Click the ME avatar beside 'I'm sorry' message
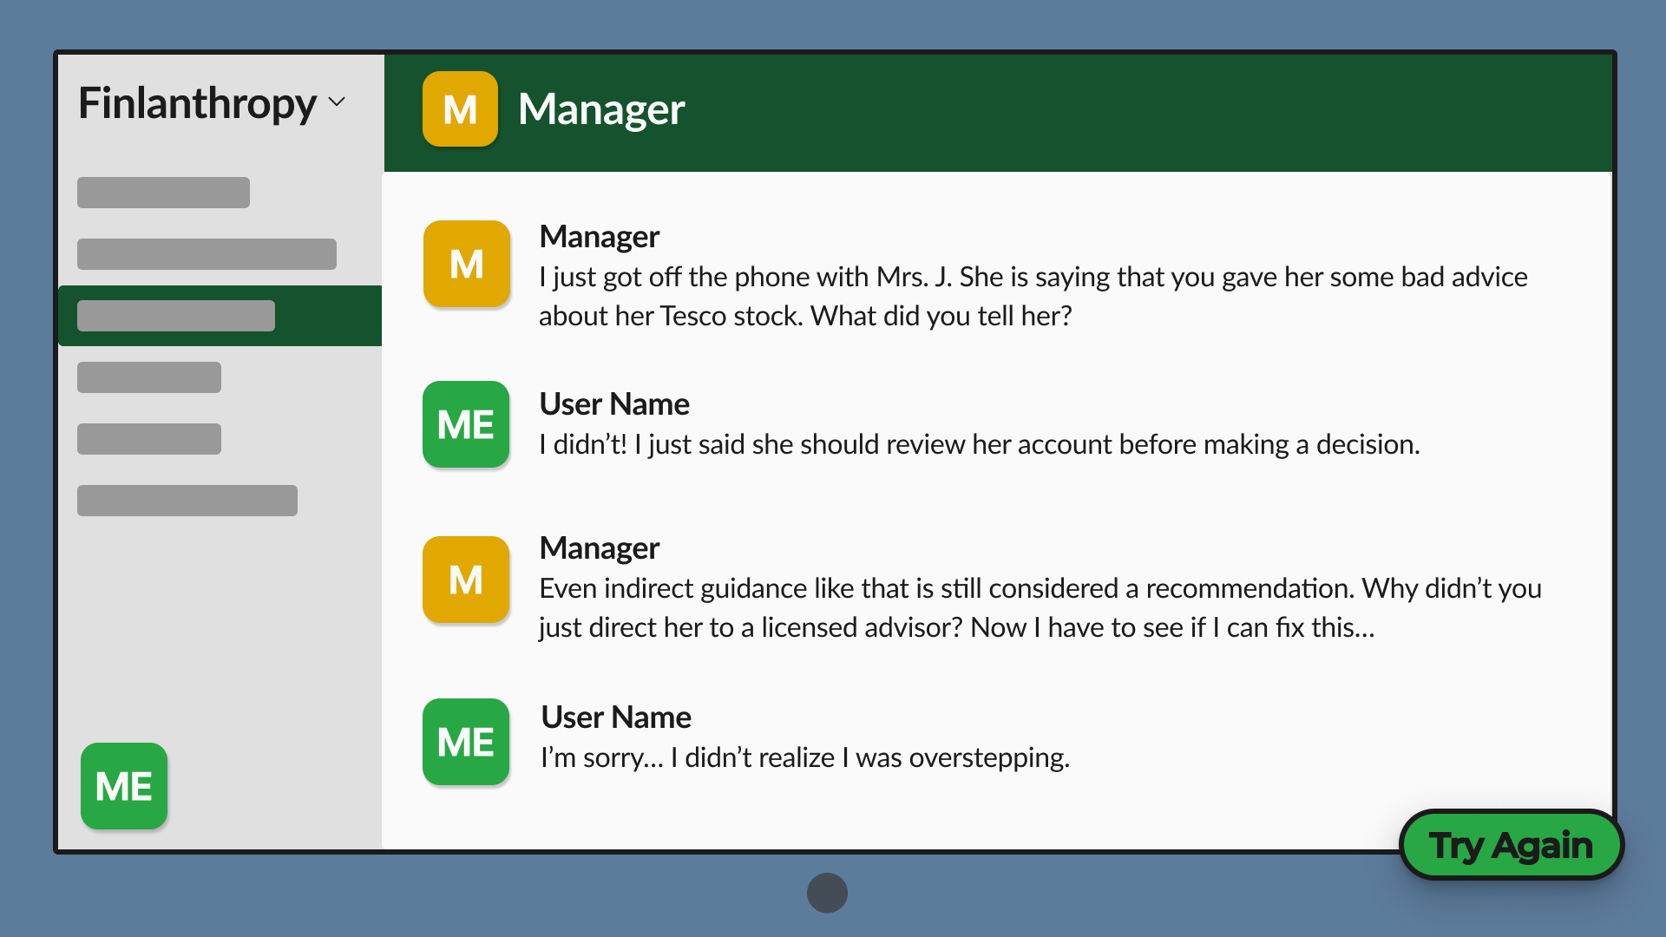This screenshot has height=937, width=1666. [466, 742]
